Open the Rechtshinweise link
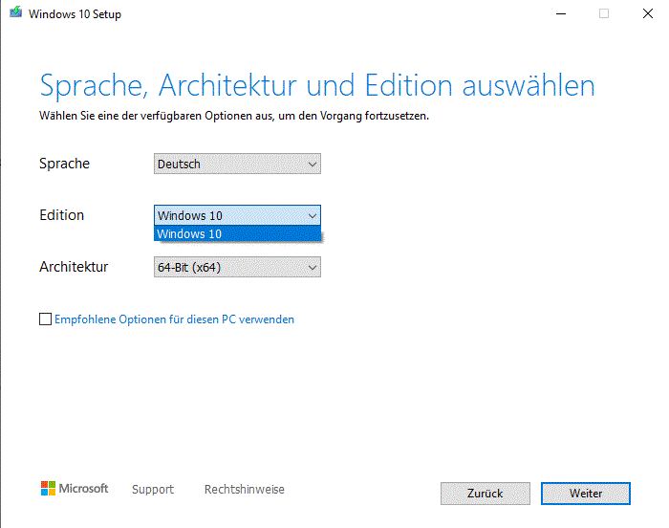 pos(245,489)
